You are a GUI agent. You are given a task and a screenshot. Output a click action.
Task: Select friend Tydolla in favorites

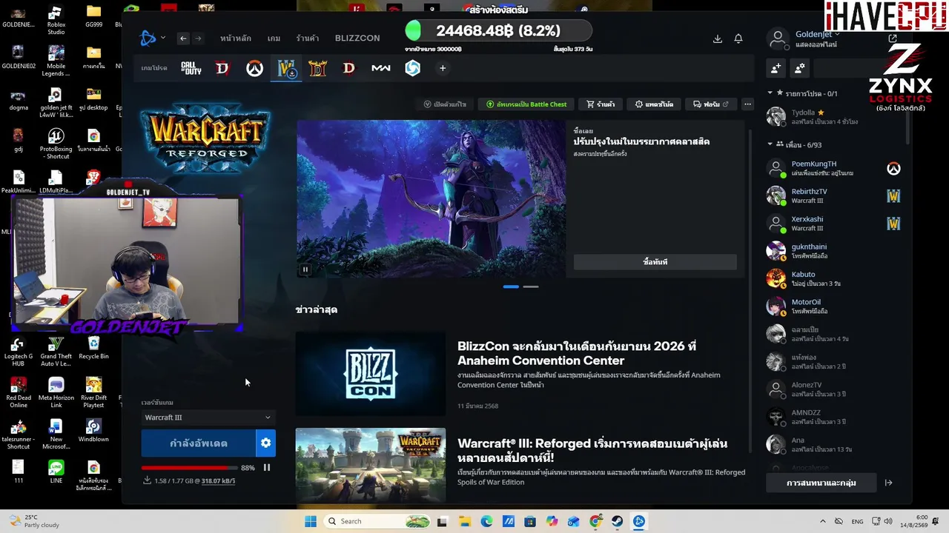pyautogui.click(x=833, y=117)
